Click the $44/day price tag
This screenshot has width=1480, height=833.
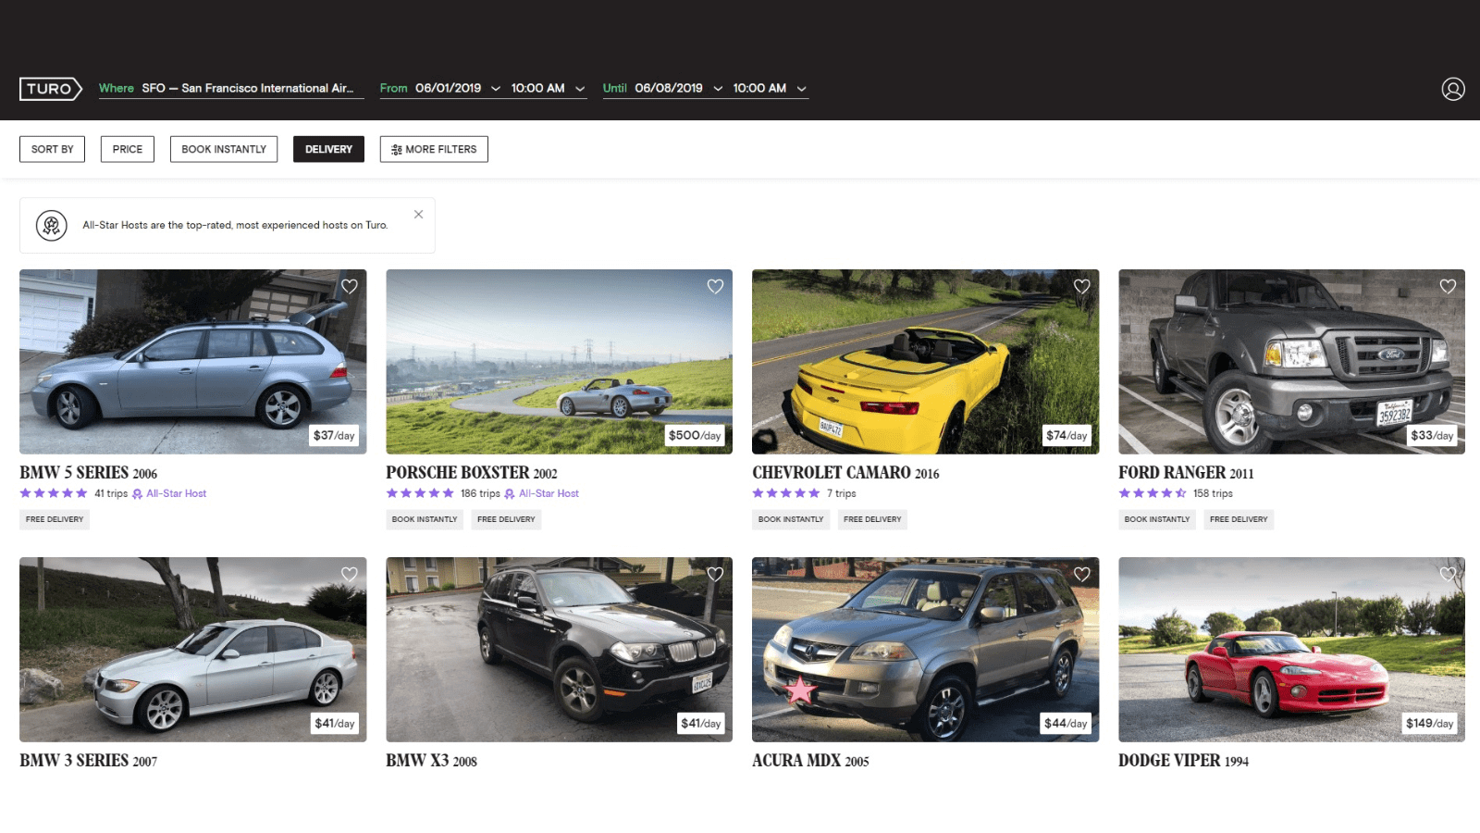pyautogui.click(x=1066, y=724)
